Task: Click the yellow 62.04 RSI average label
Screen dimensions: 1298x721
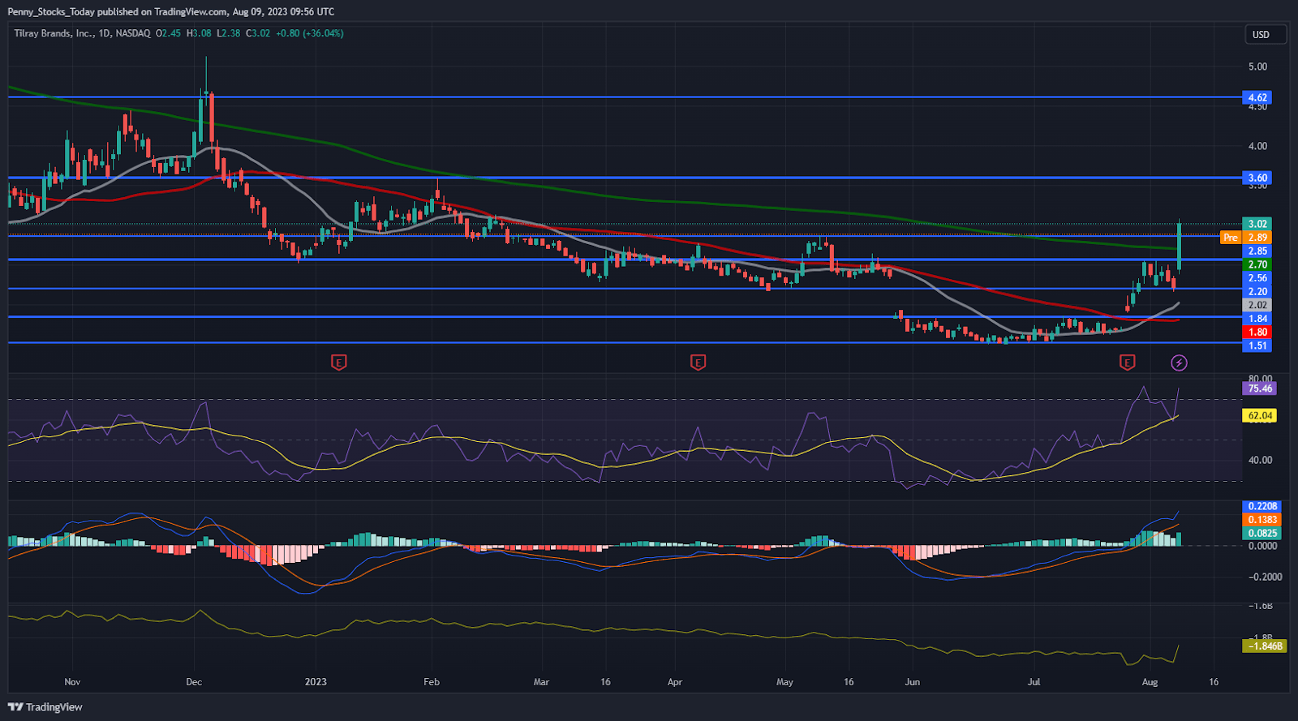Action: 1259,415
